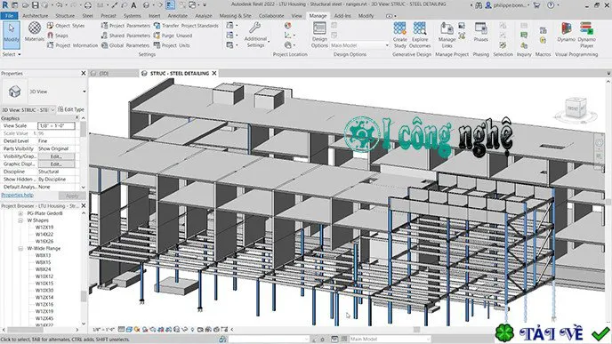Screen dimensions: 612x344
Task: Launch Dynamo Player
Action: coord(586,35)
